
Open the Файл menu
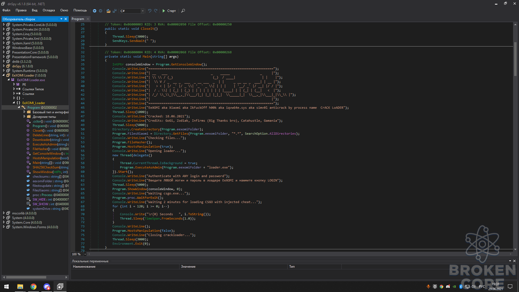click(x=6, y=10)
